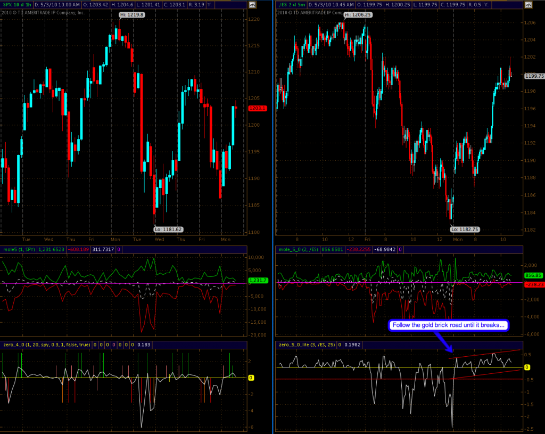
Task: Click the Lo: 1182.75 price bubble
Action: (464, 229)
